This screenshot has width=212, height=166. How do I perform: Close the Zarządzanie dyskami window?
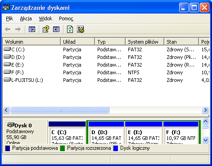(x=204, y=7)
